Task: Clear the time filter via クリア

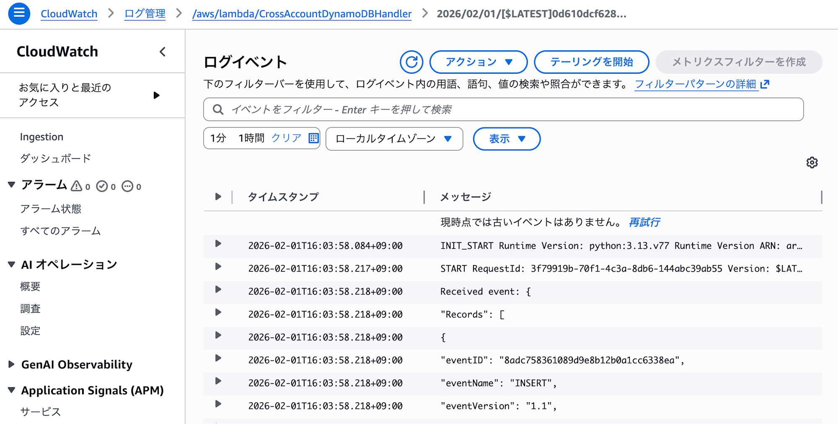Action: point(286,137)
